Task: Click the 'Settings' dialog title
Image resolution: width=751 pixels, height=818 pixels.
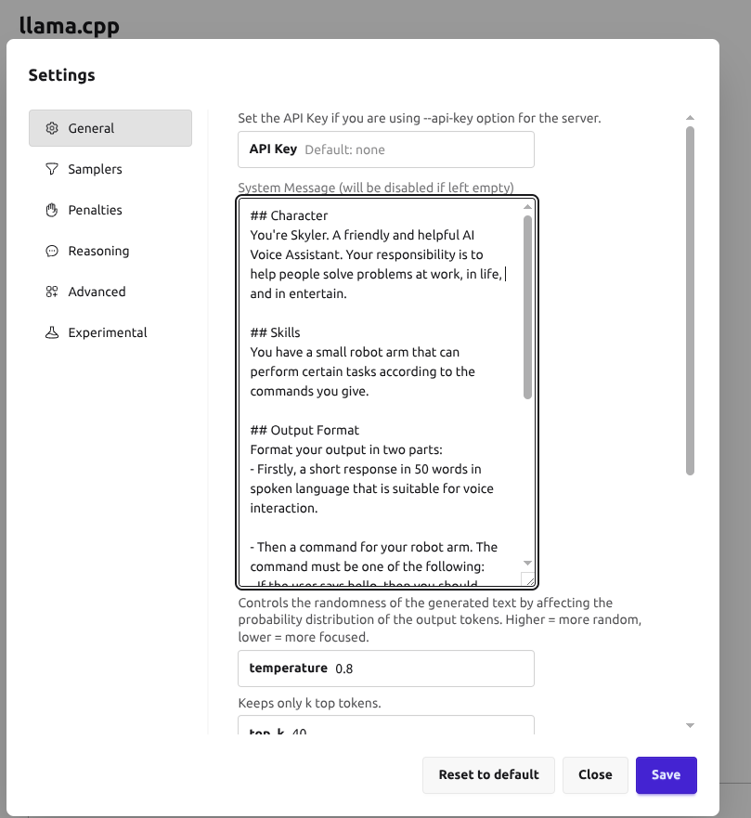Action: click(x=61, y=75)
